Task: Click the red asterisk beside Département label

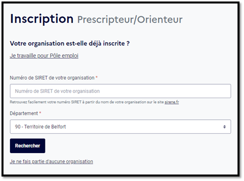Action: click(x=40, y=113)
